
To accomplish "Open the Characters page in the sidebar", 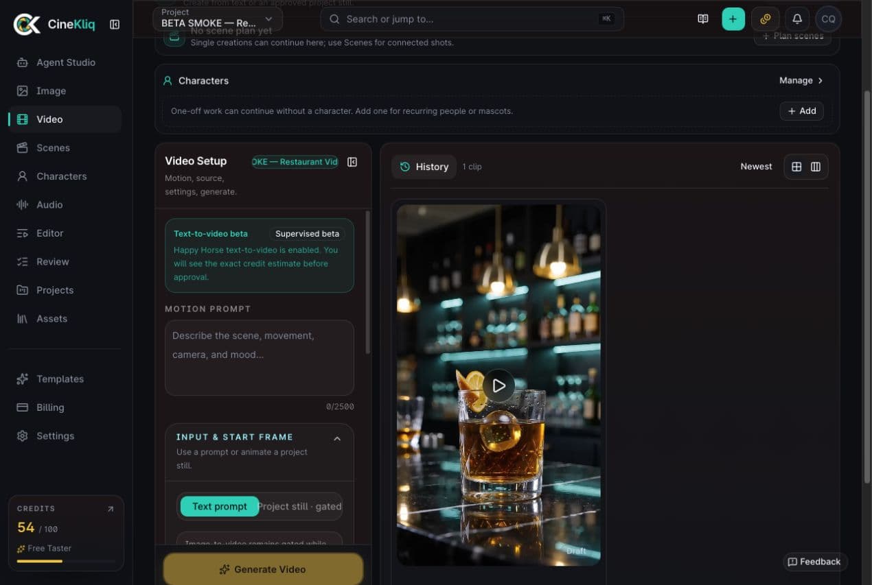I will point(65,176).
